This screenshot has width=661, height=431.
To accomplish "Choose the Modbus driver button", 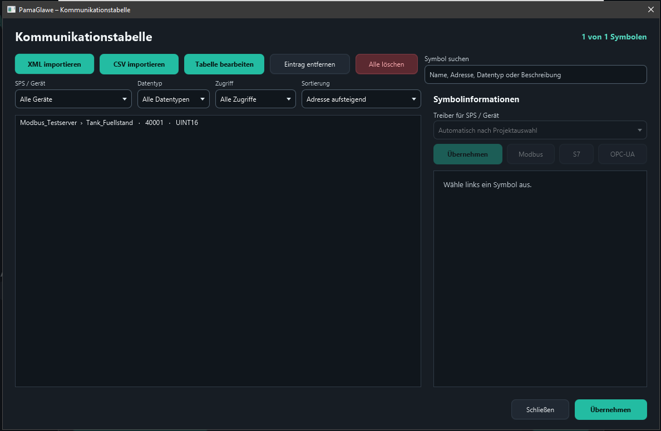I will [x=531, y=154].
